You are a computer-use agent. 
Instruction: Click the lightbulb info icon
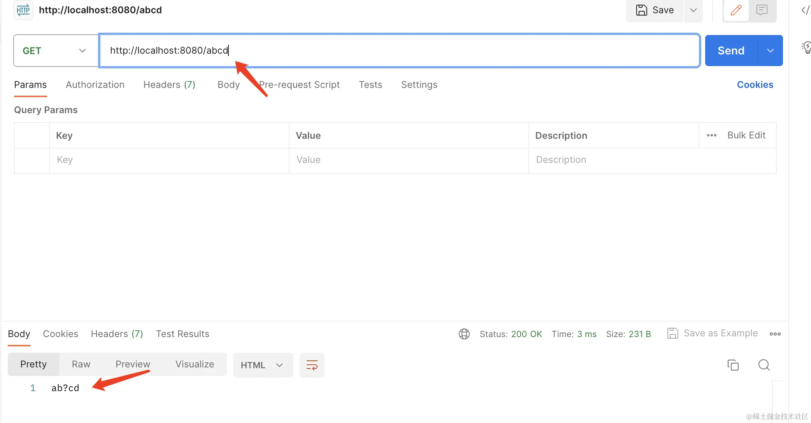pos(807,47)
